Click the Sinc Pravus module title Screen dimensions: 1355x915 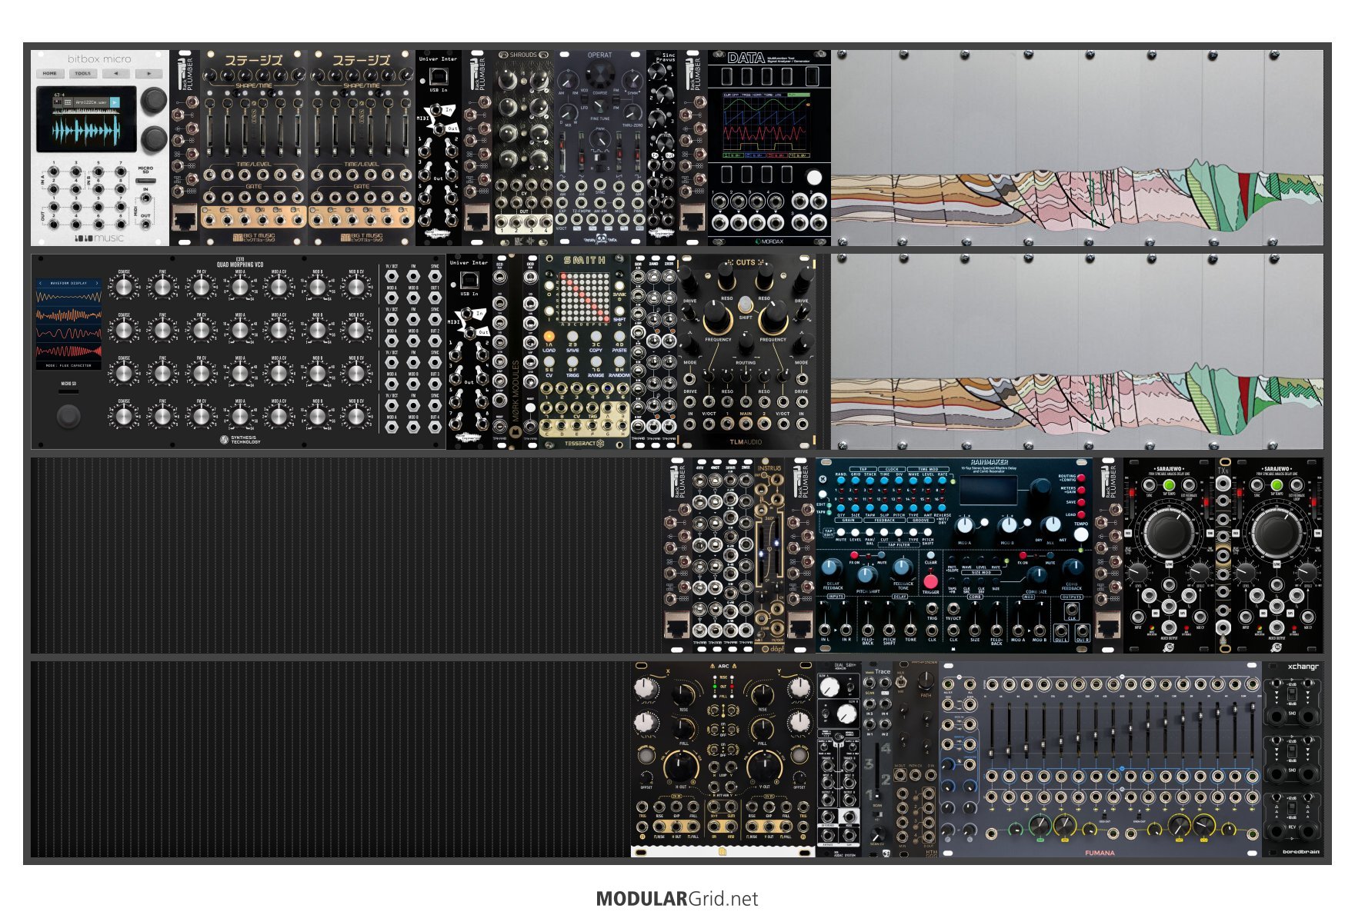[x=668, y=58]
